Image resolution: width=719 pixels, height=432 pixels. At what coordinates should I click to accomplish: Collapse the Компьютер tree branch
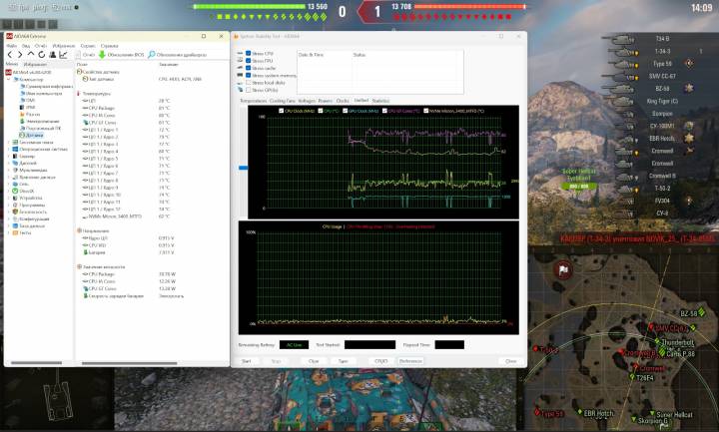point(8,79)
